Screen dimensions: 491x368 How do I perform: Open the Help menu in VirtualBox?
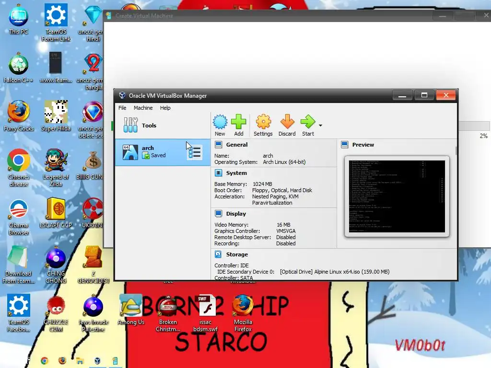pos(165,108)
